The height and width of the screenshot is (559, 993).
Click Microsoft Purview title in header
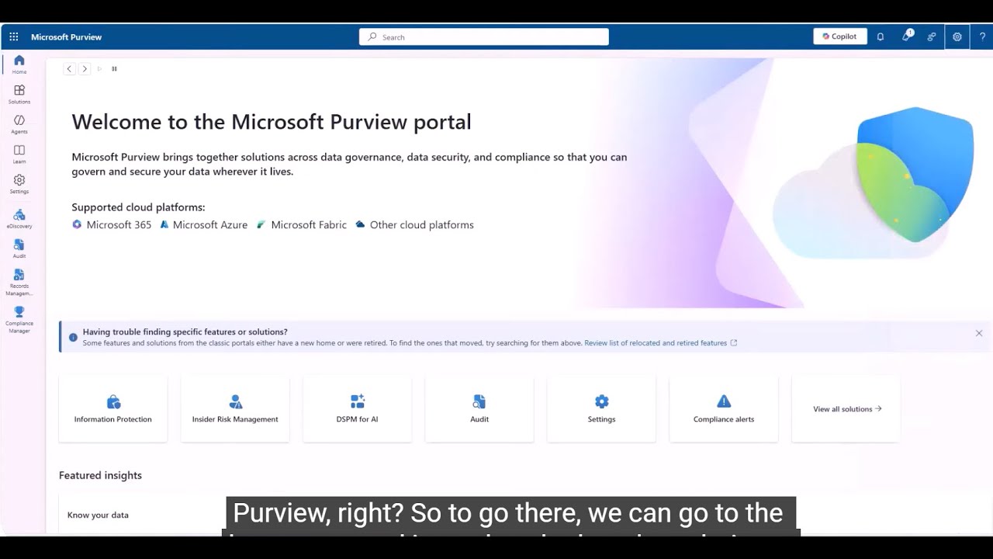point(66,36)
